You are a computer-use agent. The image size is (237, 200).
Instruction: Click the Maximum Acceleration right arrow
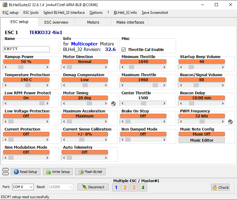(106, 121)
